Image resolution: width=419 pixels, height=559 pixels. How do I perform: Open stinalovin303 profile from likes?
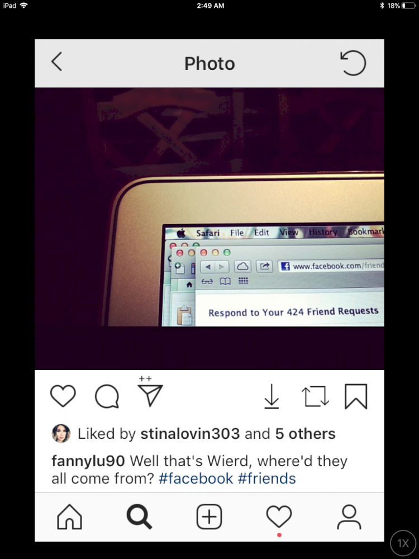[190, 434]
